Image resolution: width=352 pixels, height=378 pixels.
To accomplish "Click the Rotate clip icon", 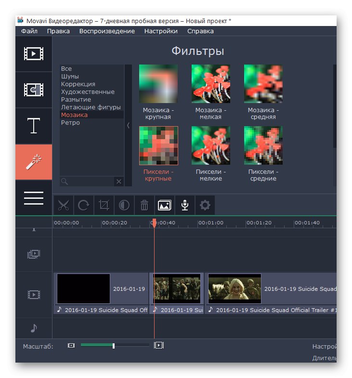I will [x=84, y=206].
